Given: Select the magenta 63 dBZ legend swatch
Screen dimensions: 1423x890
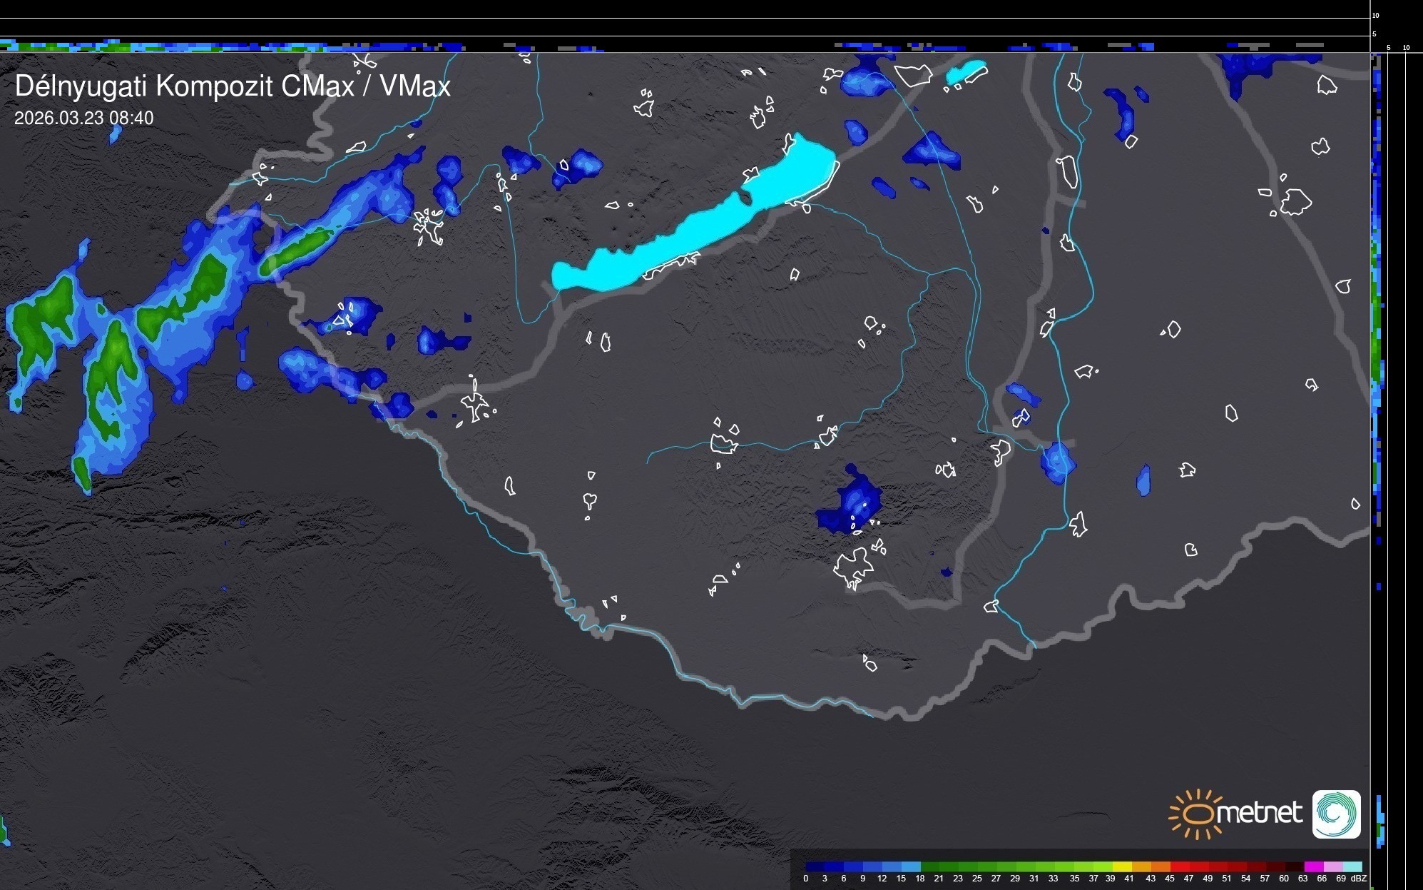Looking at the screenshot, I should coord(1314,866).
